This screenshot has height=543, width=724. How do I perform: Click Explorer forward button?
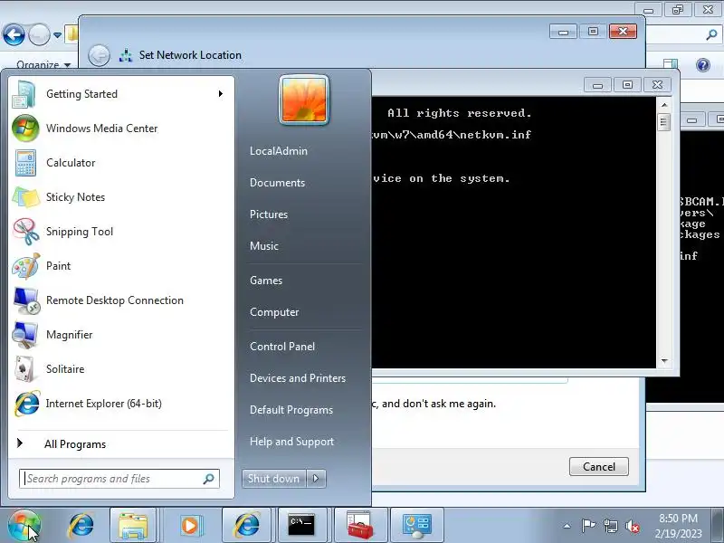pos(39,34)
